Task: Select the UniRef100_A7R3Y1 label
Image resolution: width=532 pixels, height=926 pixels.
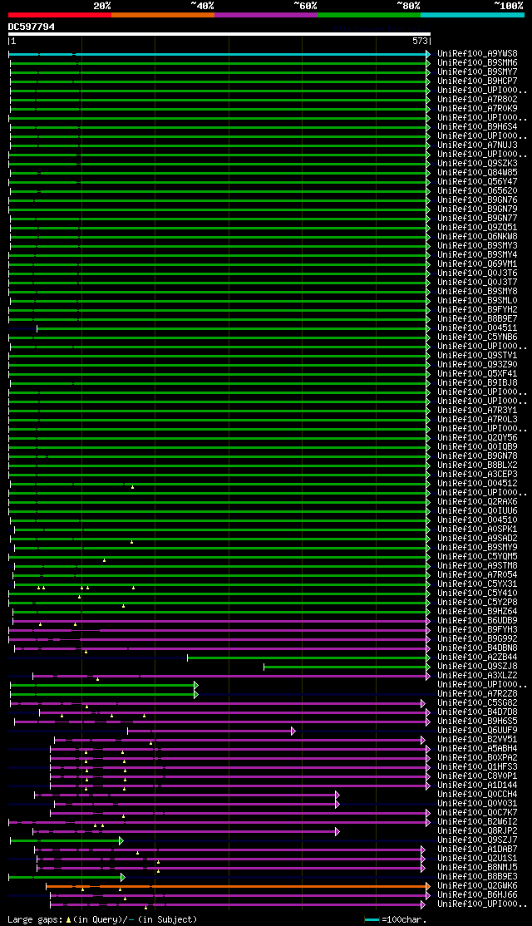Action: [477, 411]
